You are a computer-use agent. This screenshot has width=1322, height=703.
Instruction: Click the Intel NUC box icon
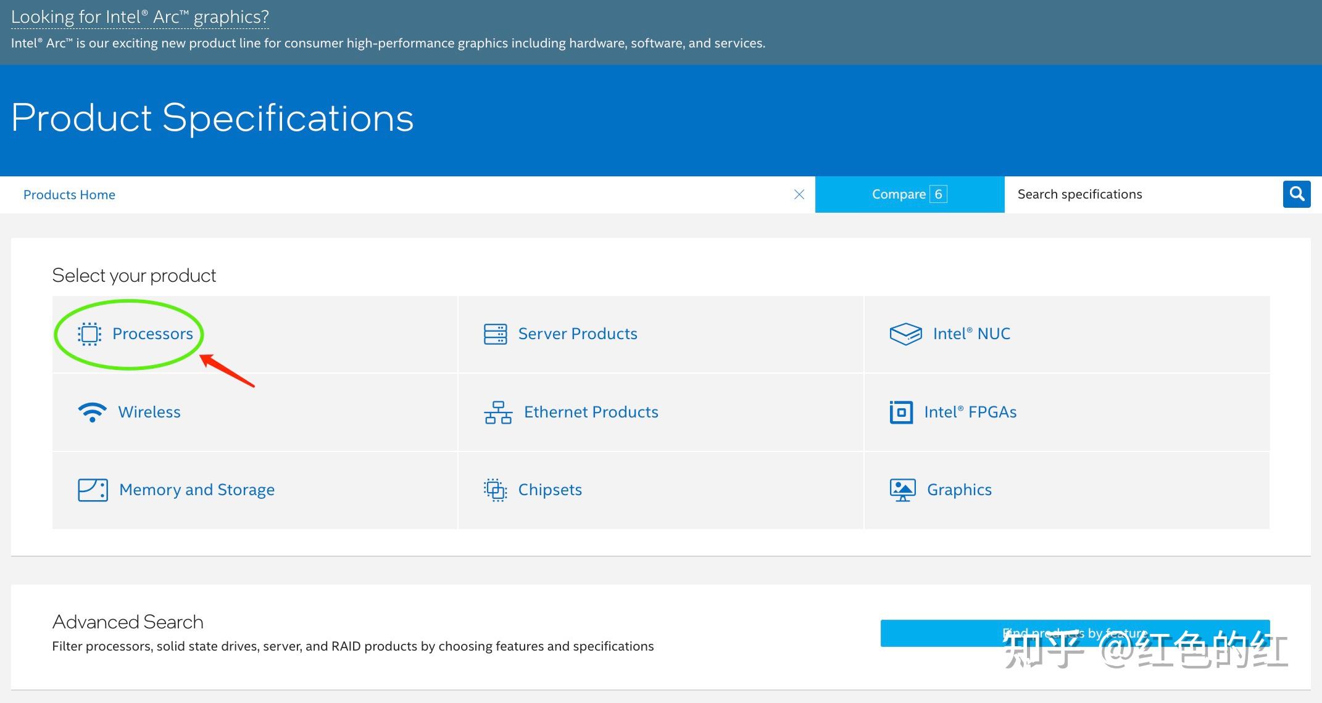point(905,334)
